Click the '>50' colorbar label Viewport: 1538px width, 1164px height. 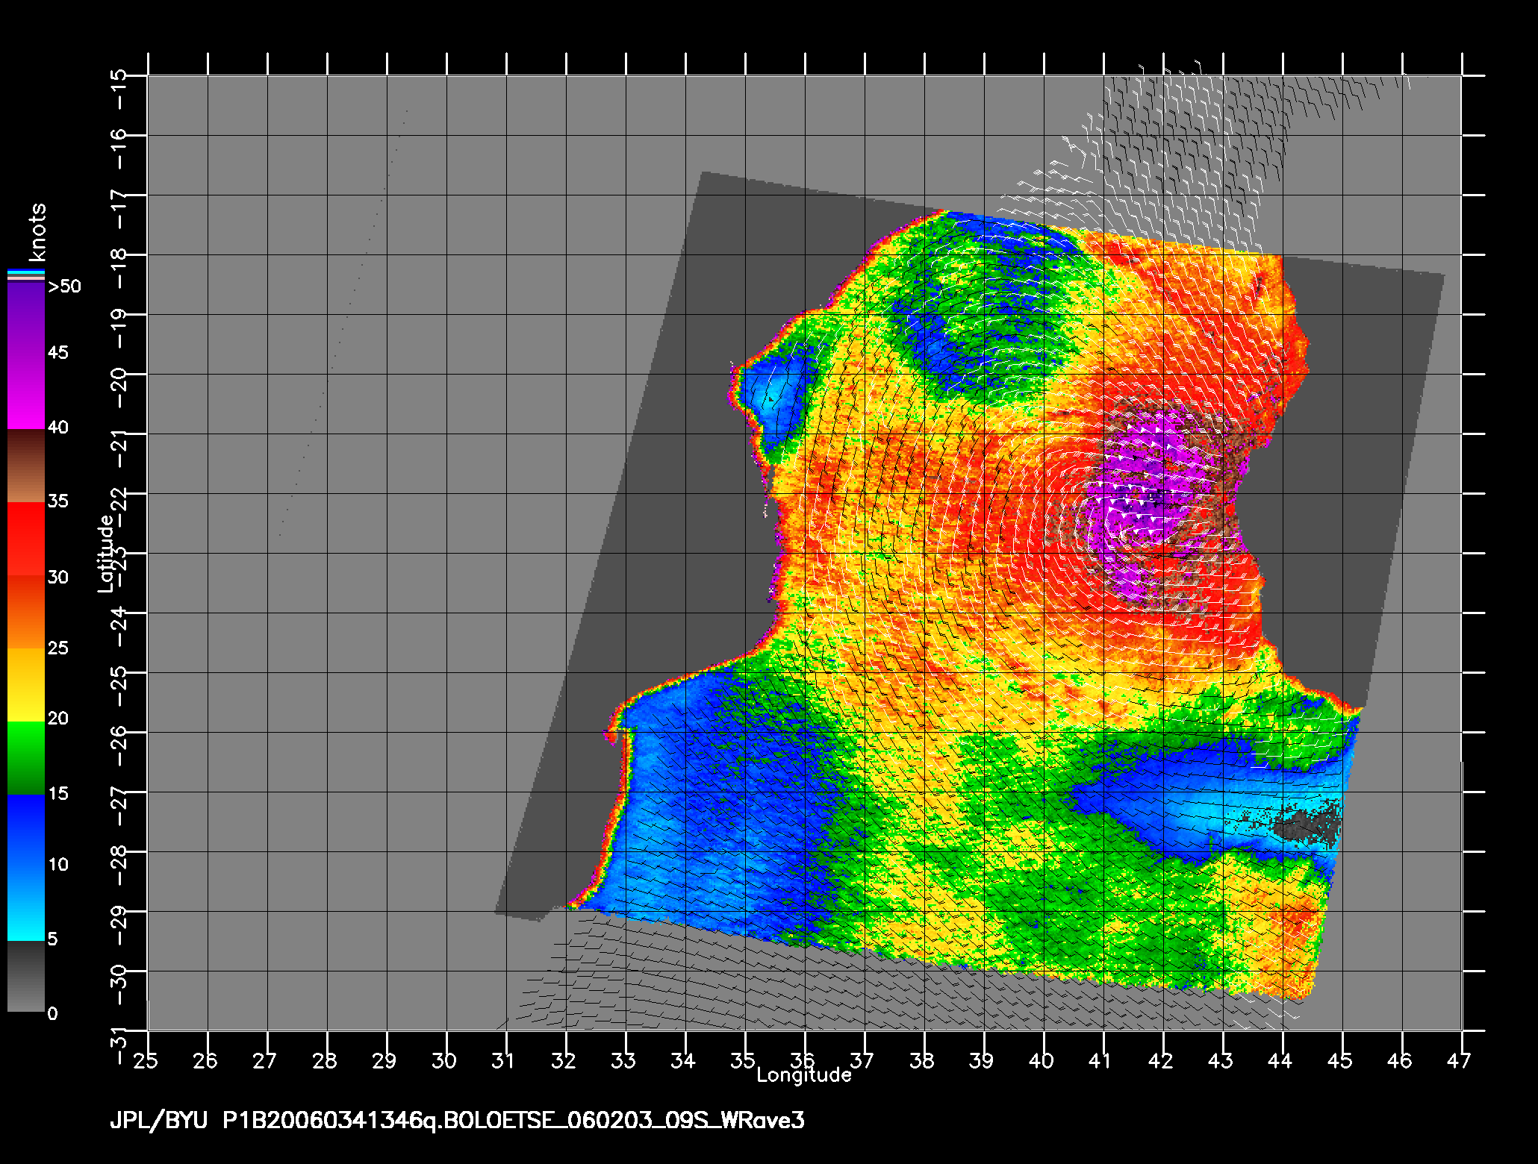64,287
